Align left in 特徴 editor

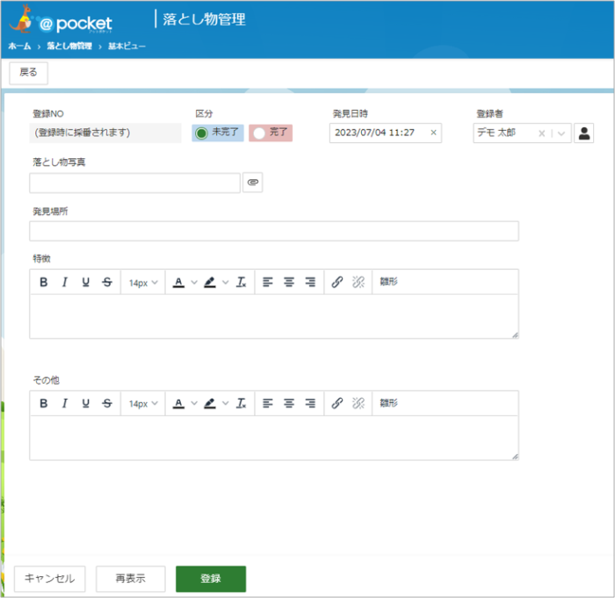tap(268, 282)
